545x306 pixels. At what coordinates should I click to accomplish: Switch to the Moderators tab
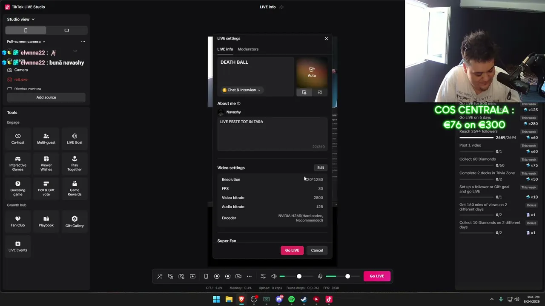248,49
